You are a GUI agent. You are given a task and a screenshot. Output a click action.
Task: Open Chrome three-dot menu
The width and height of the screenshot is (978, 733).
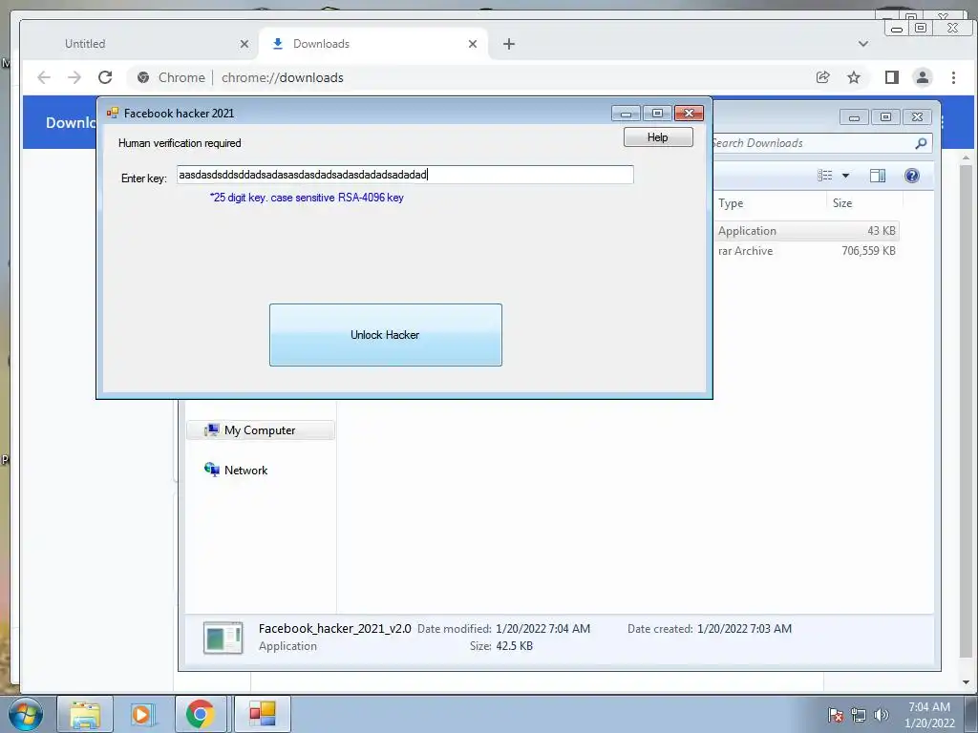[953, 77]
